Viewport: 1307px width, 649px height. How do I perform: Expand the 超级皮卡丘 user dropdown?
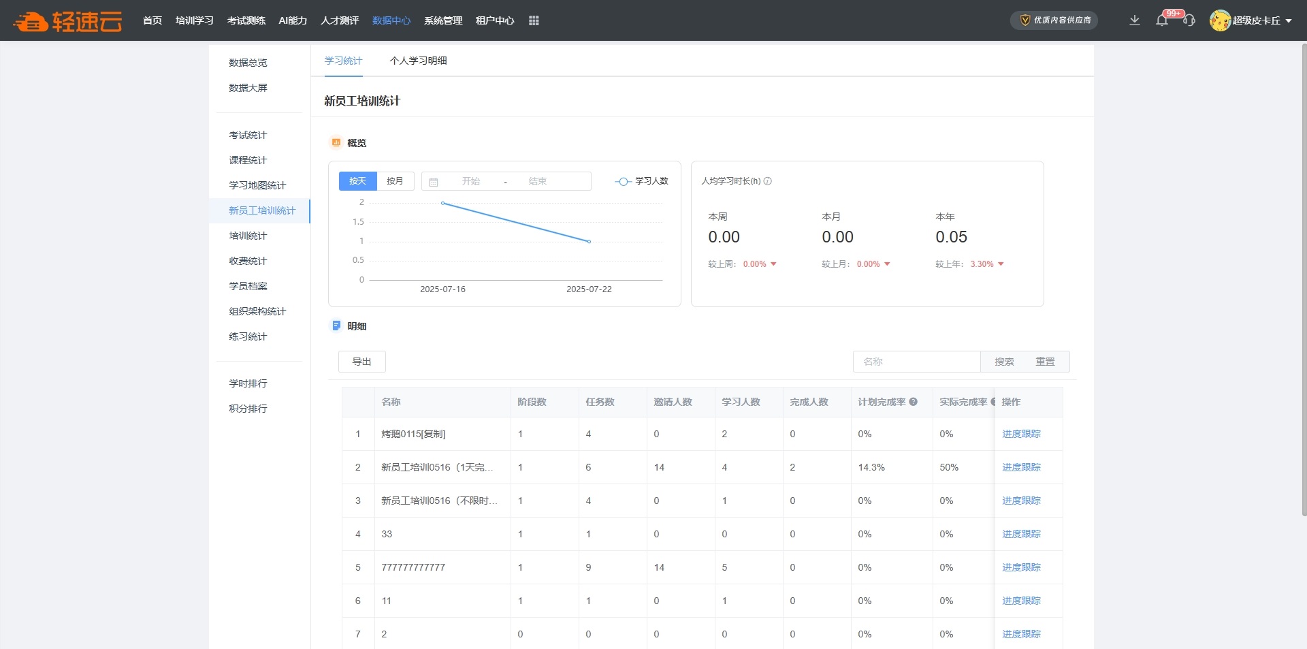tap(1251, 20)
